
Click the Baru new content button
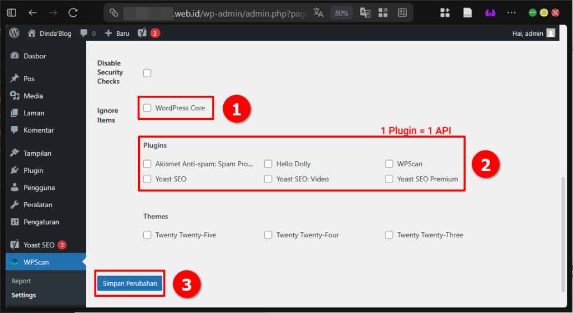tap(117, 33)
